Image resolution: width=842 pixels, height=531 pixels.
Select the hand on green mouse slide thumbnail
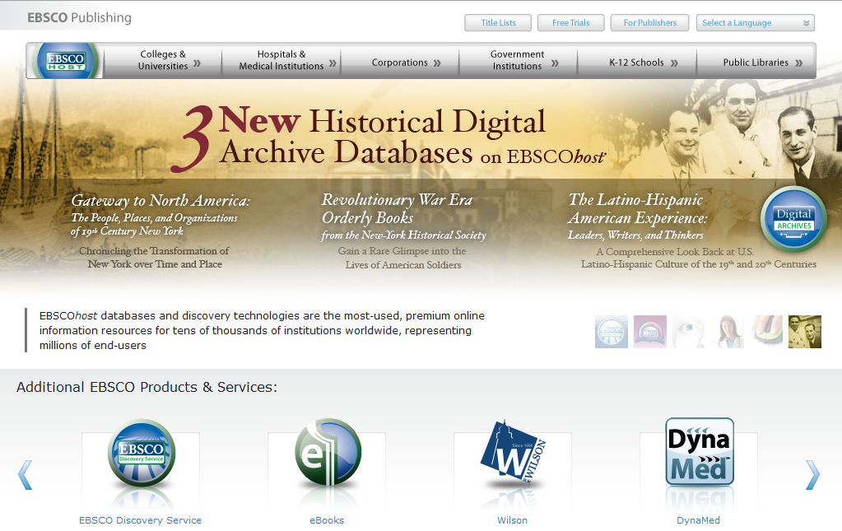(766, 332)
